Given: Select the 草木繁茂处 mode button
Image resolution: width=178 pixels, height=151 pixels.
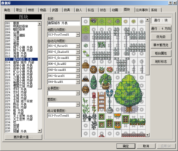Looking at the screenshot, I should [x=161, y=45].
